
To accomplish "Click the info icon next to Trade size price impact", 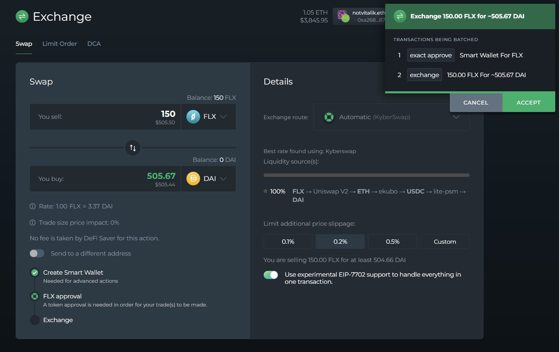I will pos(33,223).
